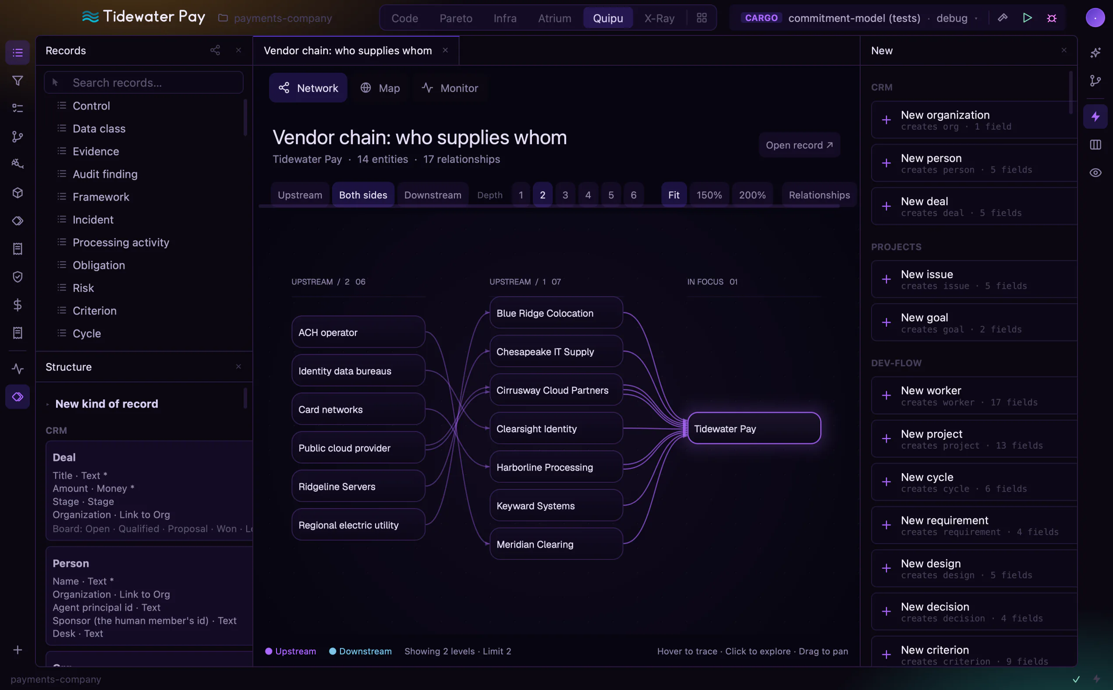Click the git branch icon in left sidebar
This screenshot has width=1113, height=690.
pyautogui.click(x=18, y=137)
